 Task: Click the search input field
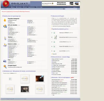point(71,9)
